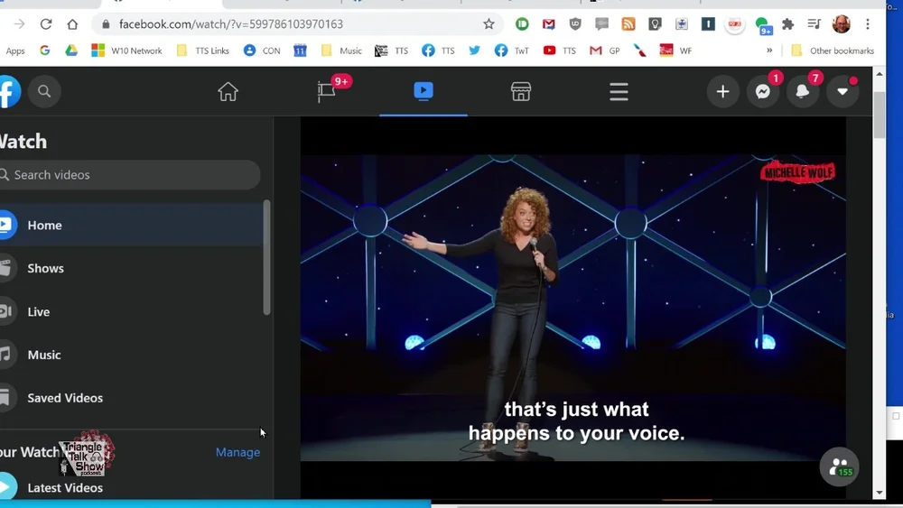This screenshot has height=508, width=903.
Task: Expand the TTS Links bookmark folder
Action: [202, 51]
